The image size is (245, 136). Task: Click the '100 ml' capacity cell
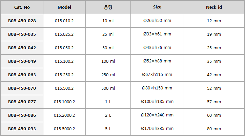click(108, 61)
